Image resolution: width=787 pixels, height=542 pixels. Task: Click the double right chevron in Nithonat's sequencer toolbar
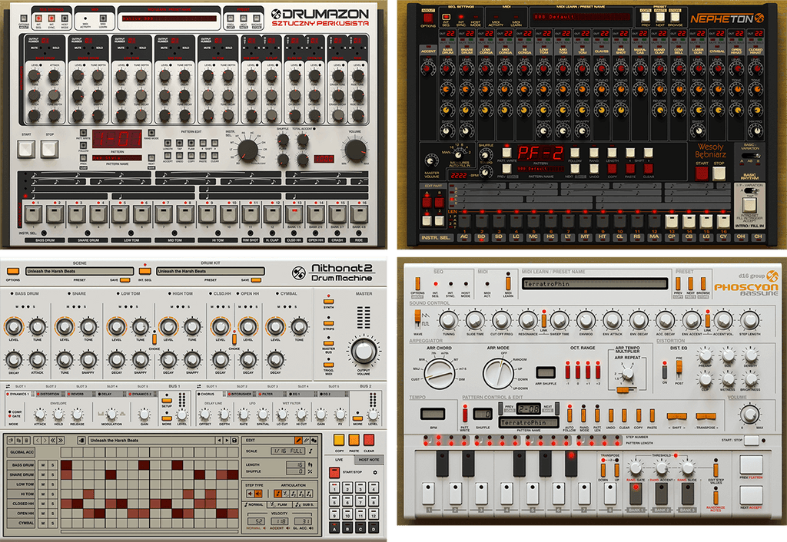(61, 440)
